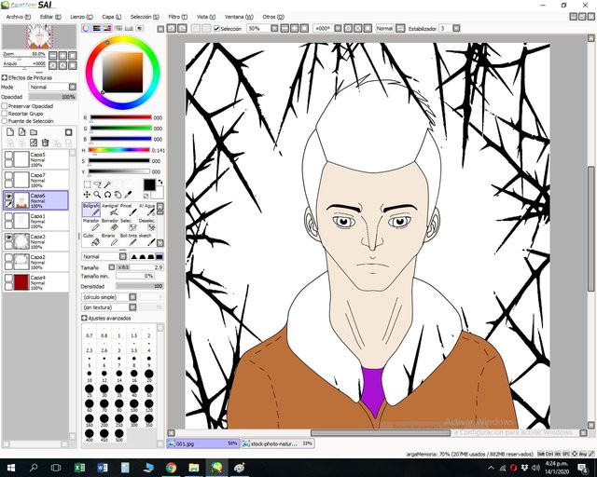Image resolution: width=597 pixels, height=477 pixels.
Task: Click redo arrow in canvas toolbar
Action: click(x=183, y=28)
